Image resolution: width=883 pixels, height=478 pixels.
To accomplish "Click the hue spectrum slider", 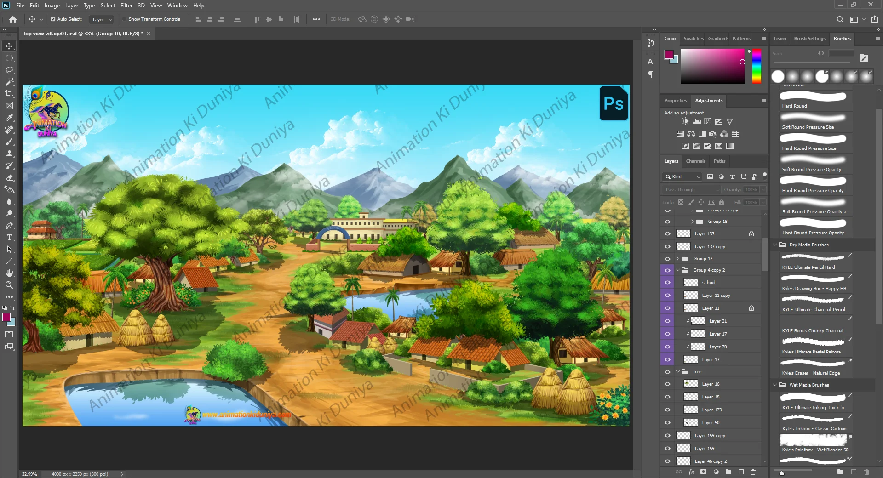I will click(x=757, y=67).
